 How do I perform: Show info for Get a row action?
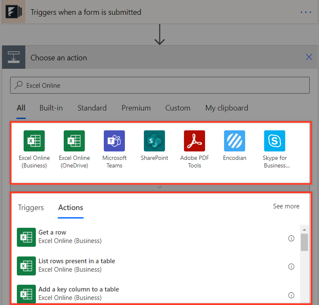[291, 238]
